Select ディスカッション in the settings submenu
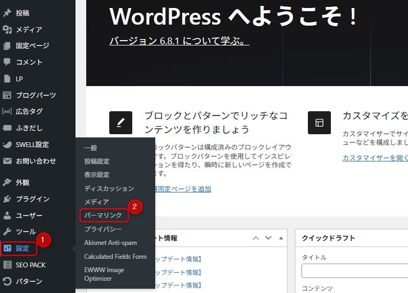This screenshot has width=408, height=293. (109, 189)
